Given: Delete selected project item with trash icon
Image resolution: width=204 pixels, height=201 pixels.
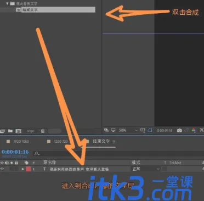Looking at the screenshot, I should coord(43,131).
